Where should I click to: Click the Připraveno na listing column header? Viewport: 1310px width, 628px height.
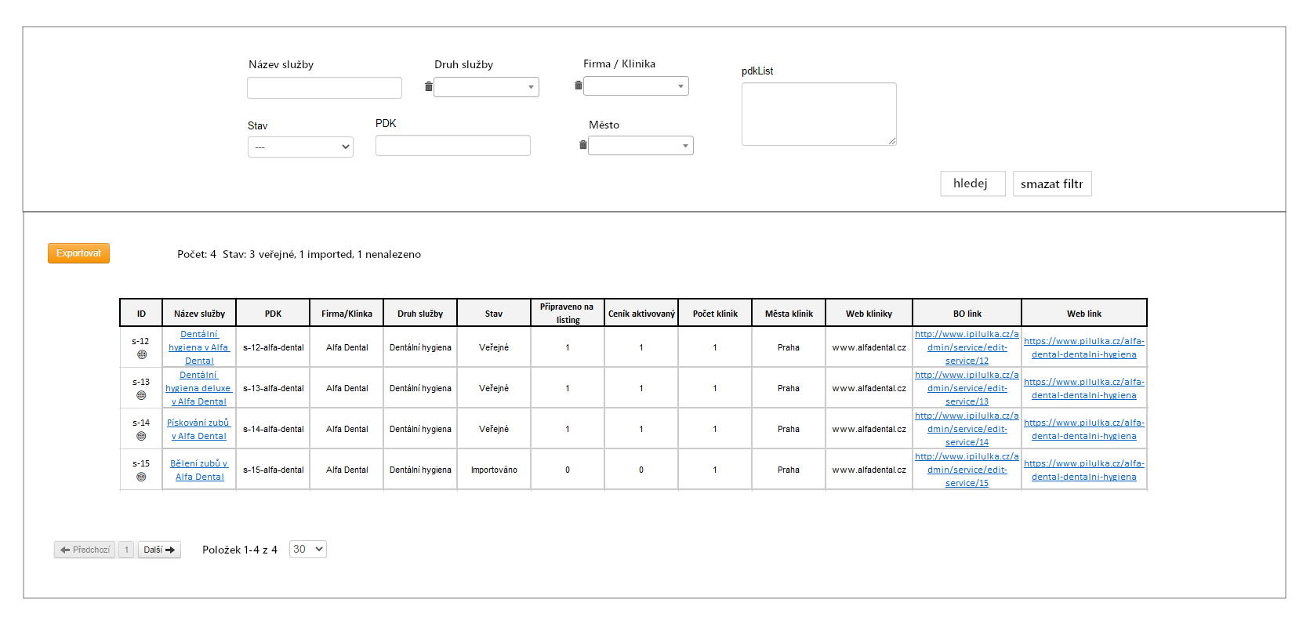[568, 313]
